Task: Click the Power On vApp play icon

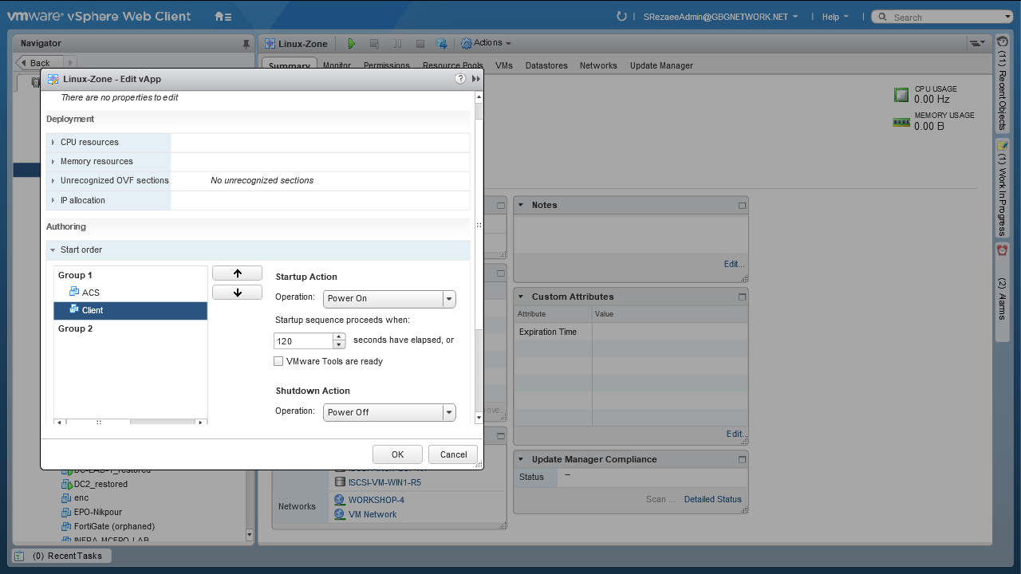Action: 352,44
